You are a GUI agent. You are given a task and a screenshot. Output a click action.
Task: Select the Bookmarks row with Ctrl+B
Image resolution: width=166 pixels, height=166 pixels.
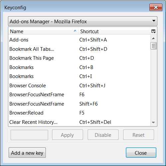(x=79, y=67)
